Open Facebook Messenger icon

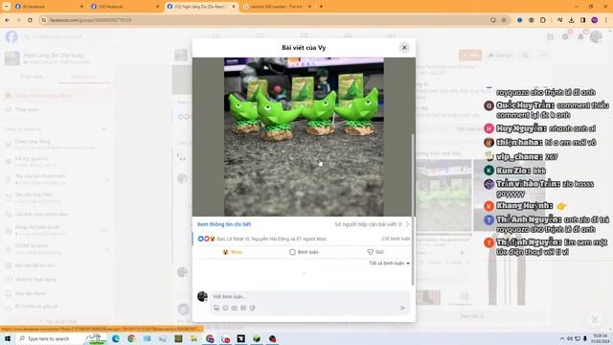pyautogui.click(x=565, y=36)
